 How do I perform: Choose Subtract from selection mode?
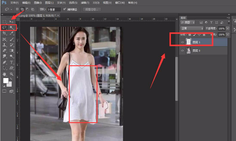pos(27,9)
